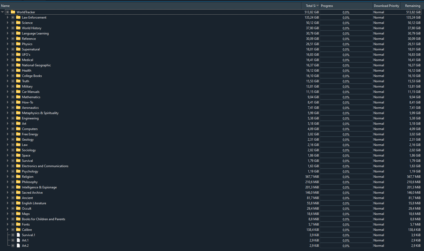Collapse the WorldTracker root tree
The height and width of the screenshot is (251, 424).
point(2,12)
